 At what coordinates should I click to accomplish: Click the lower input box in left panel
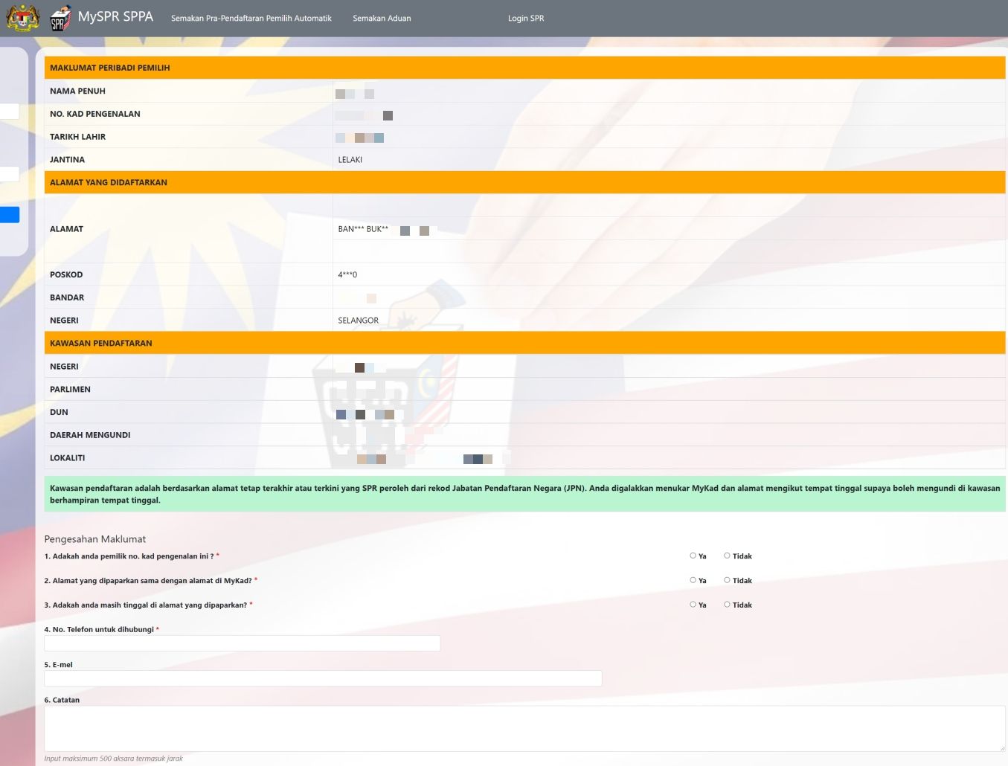click(x=9, y=174)
